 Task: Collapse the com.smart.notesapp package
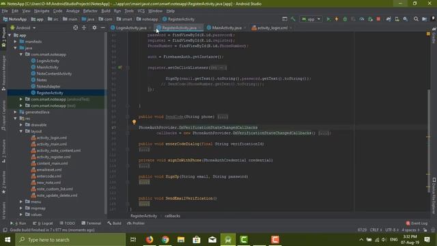click(21, 55)
